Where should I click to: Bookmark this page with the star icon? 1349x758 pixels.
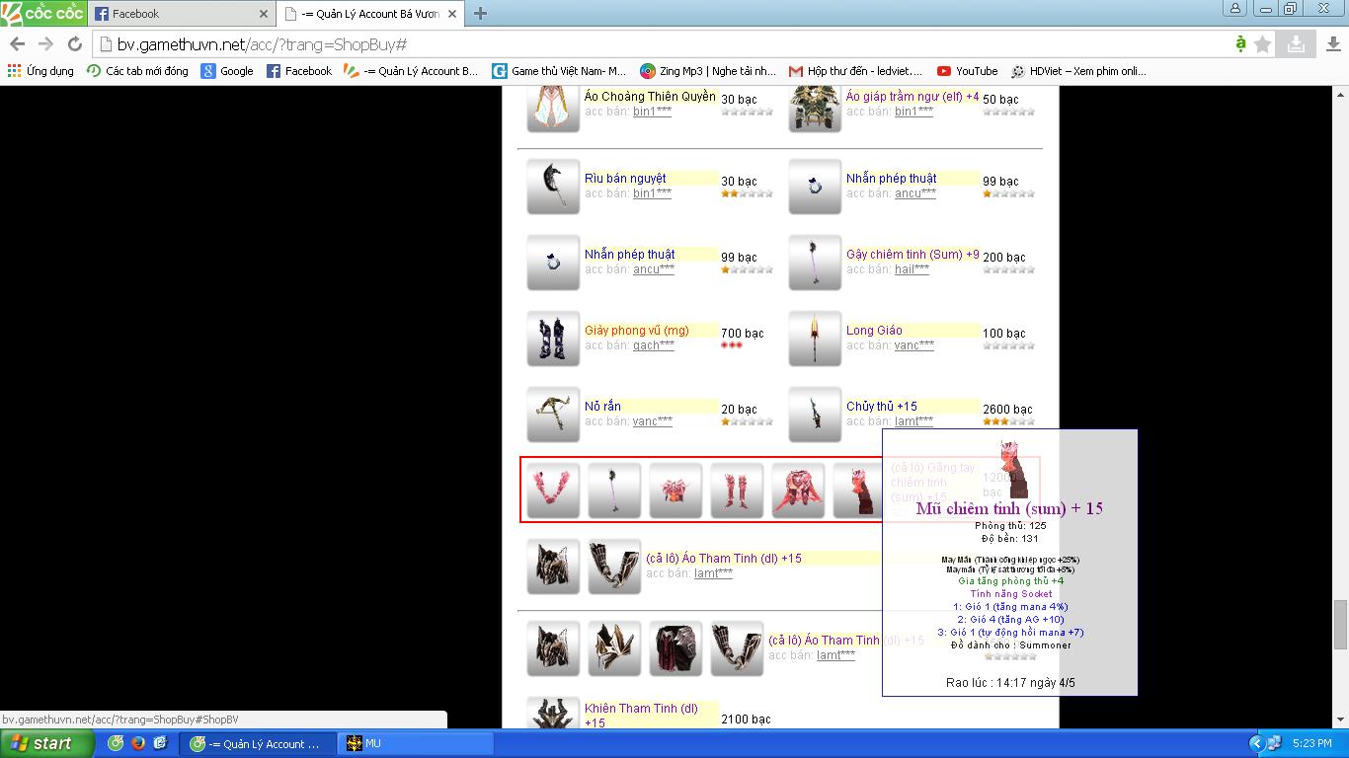[1263, 44]
